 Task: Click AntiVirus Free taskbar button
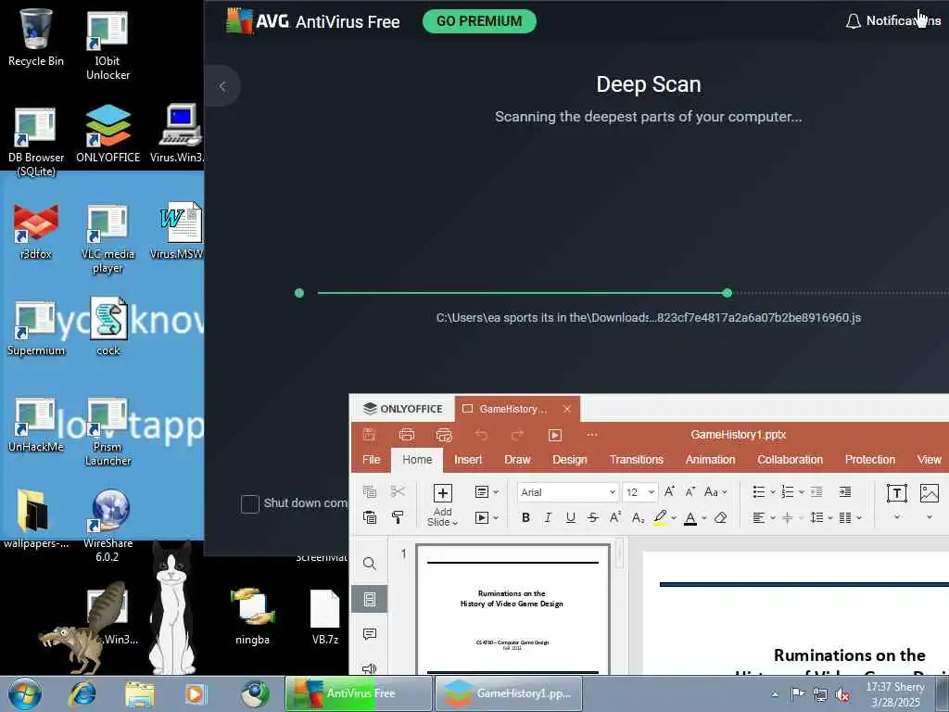point(359,693)
